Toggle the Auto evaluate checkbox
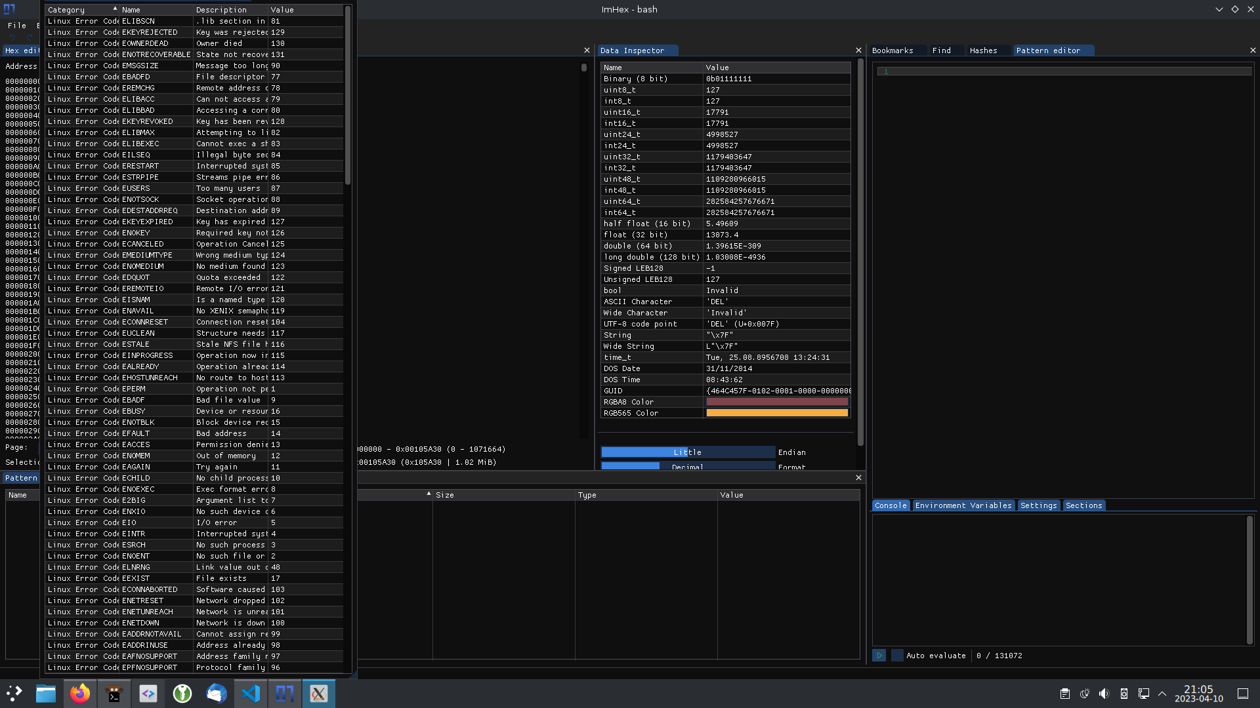 point(897,656)
